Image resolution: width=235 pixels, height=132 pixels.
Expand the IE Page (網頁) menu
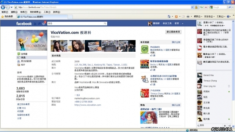tap(198, 16)
